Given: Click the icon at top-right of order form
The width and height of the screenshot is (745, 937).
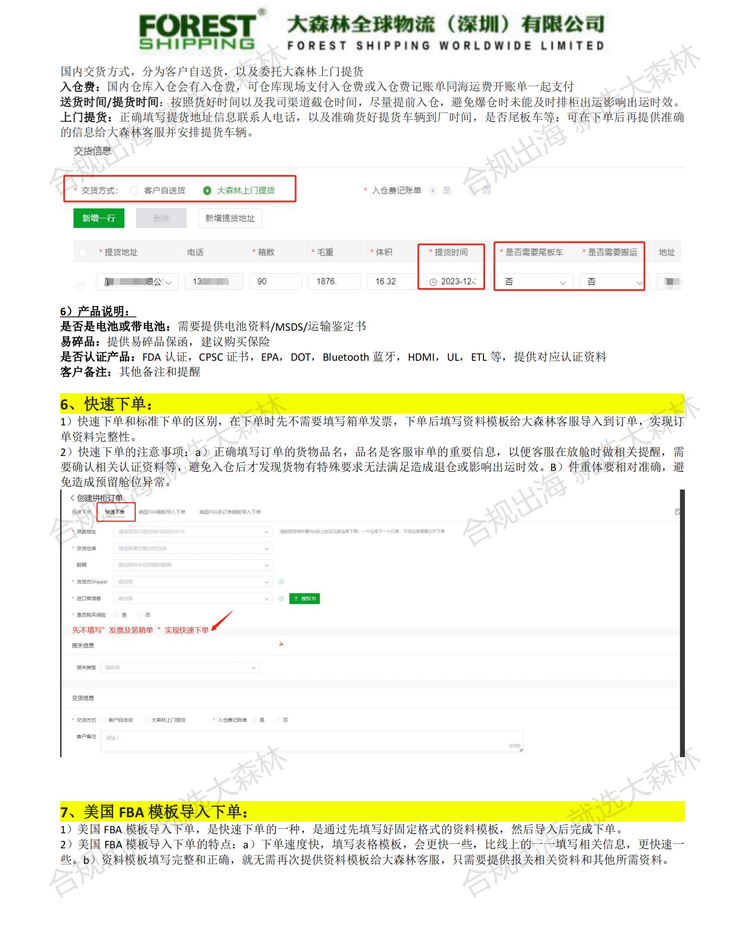Looking at the screenshot, I should (x=677, y=512).
